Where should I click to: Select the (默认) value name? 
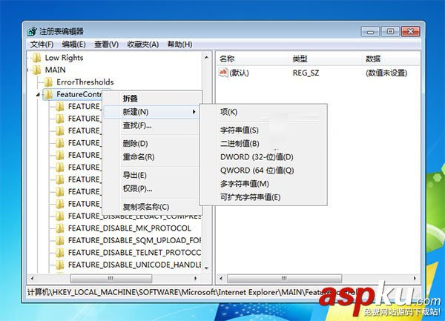pos(239,73)
